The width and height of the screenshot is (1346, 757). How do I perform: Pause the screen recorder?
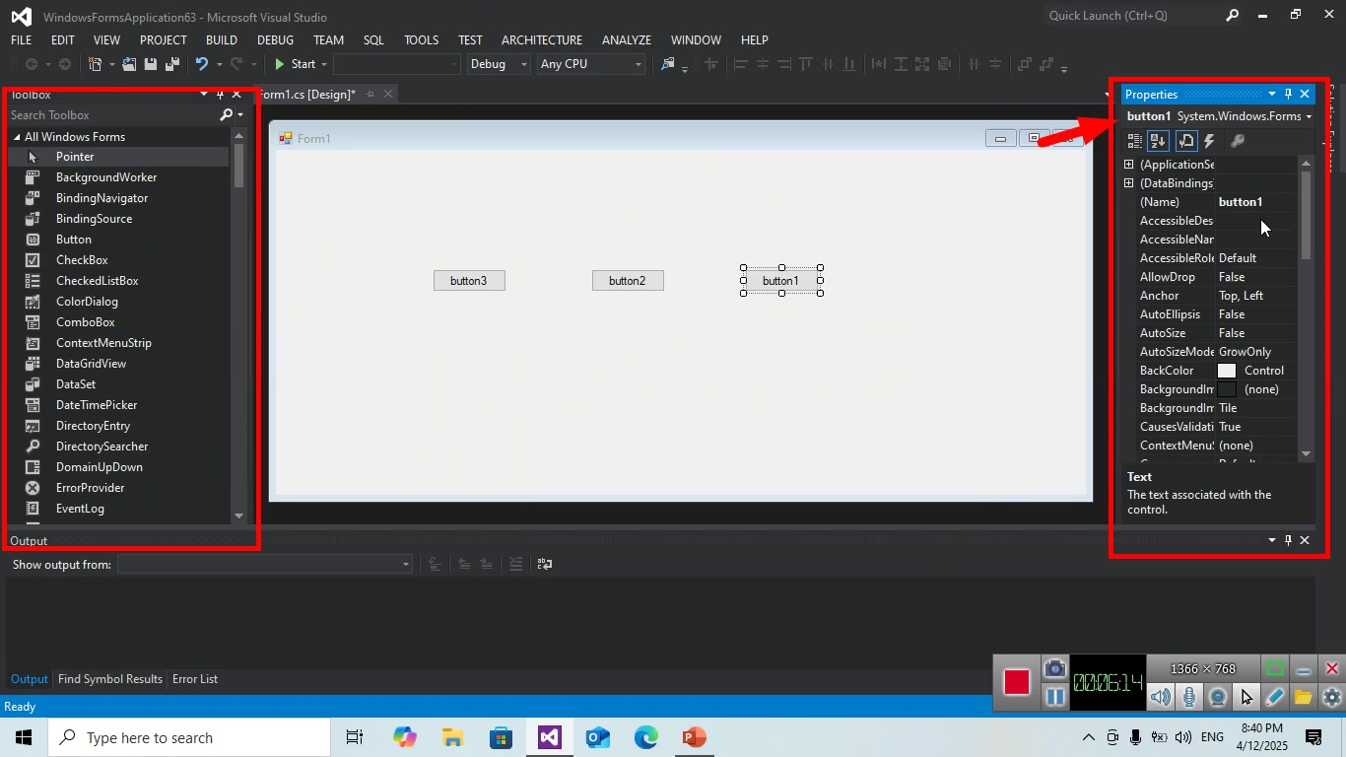point(1054,697)
